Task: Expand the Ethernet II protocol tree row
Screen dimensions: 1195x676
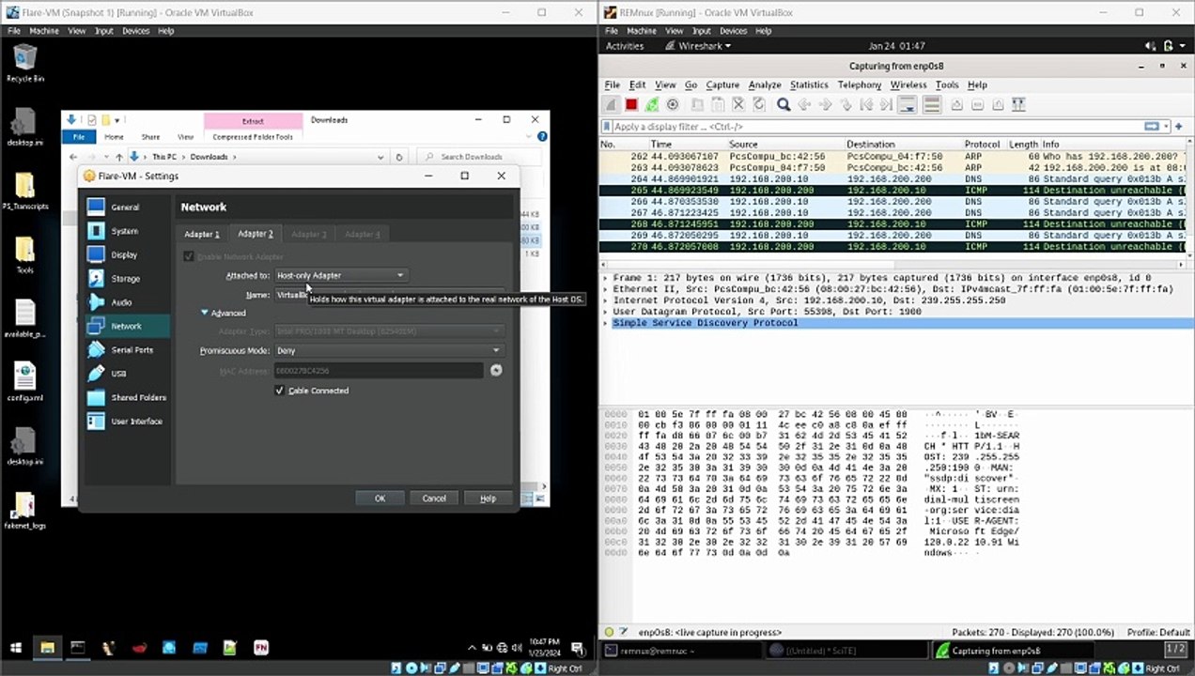Action: [606, 289]
